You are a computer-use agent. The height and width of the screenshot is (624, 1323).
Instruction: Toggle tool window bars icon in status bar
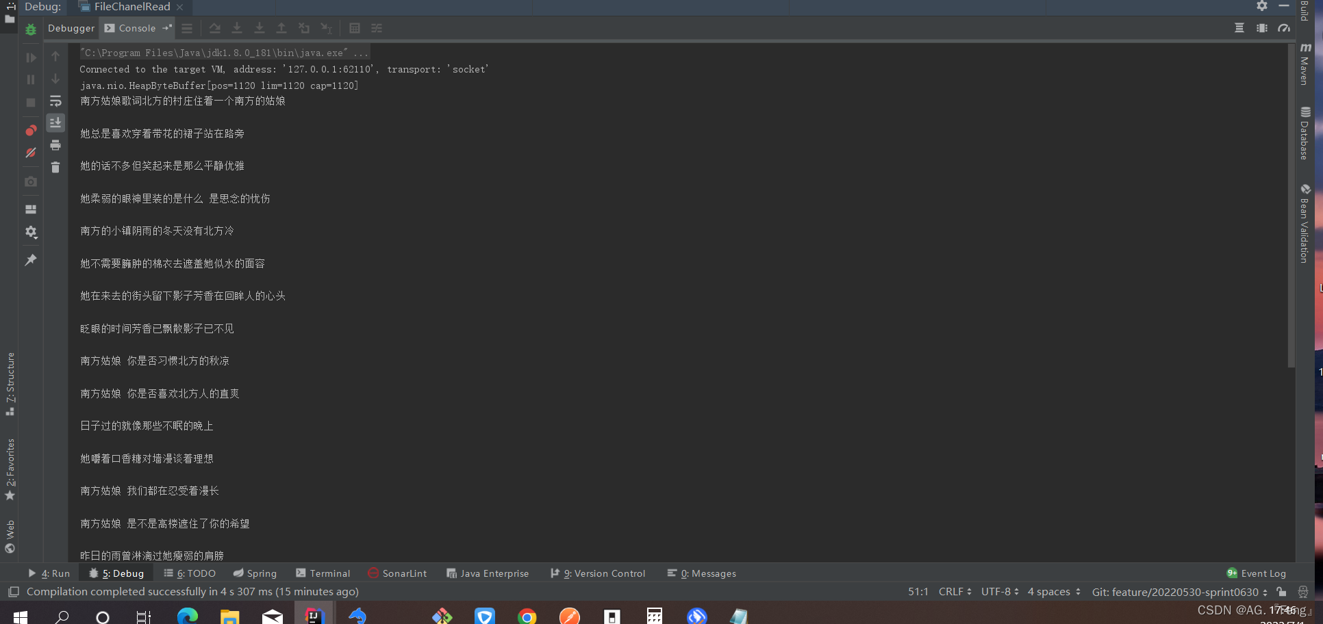tap(13, 592)
